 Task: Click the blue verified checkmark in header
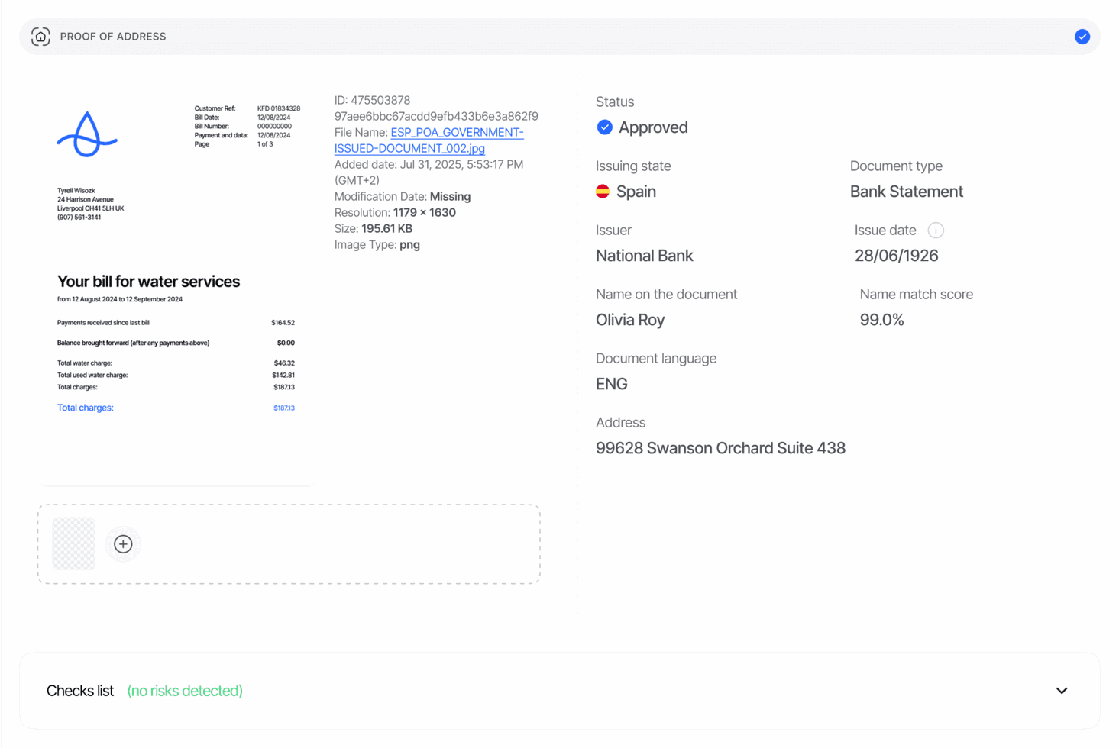tap(1082, 37)
